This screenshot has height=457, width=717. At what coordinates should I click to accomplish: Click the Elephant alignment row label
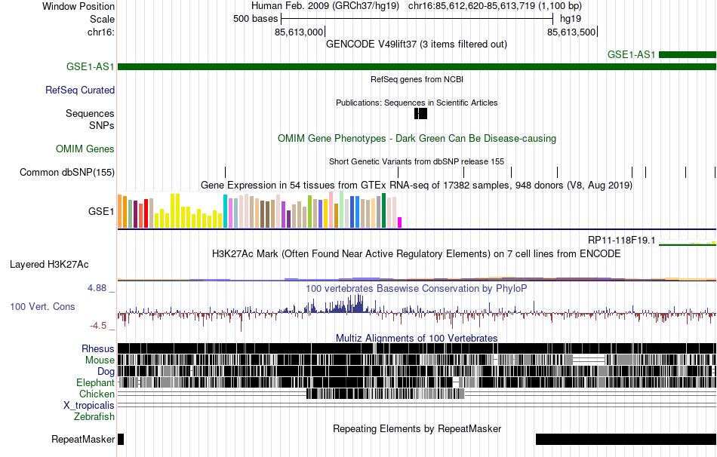(x=95, y=383)
